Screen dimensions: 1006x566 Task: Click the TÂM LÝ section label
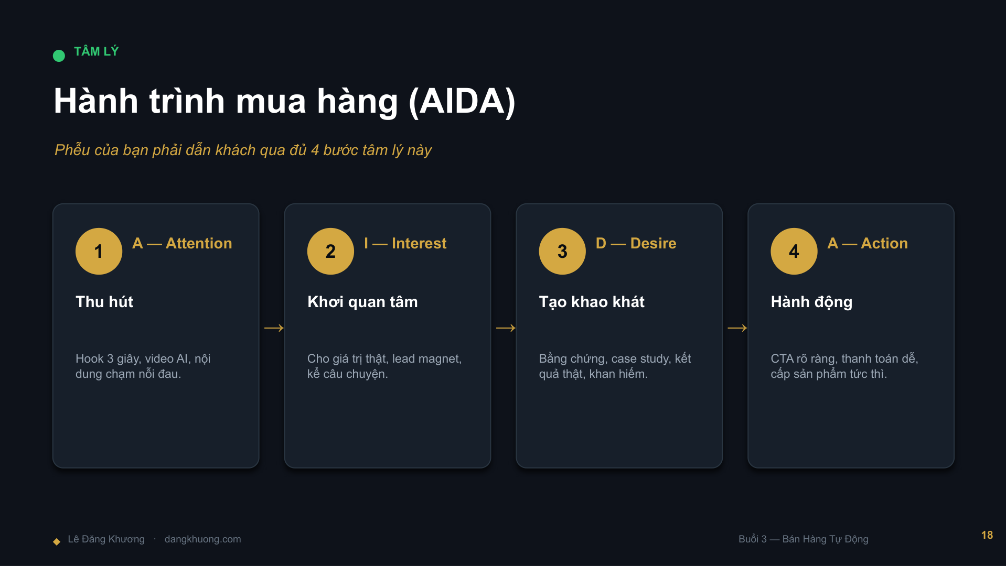coord(97,51)
